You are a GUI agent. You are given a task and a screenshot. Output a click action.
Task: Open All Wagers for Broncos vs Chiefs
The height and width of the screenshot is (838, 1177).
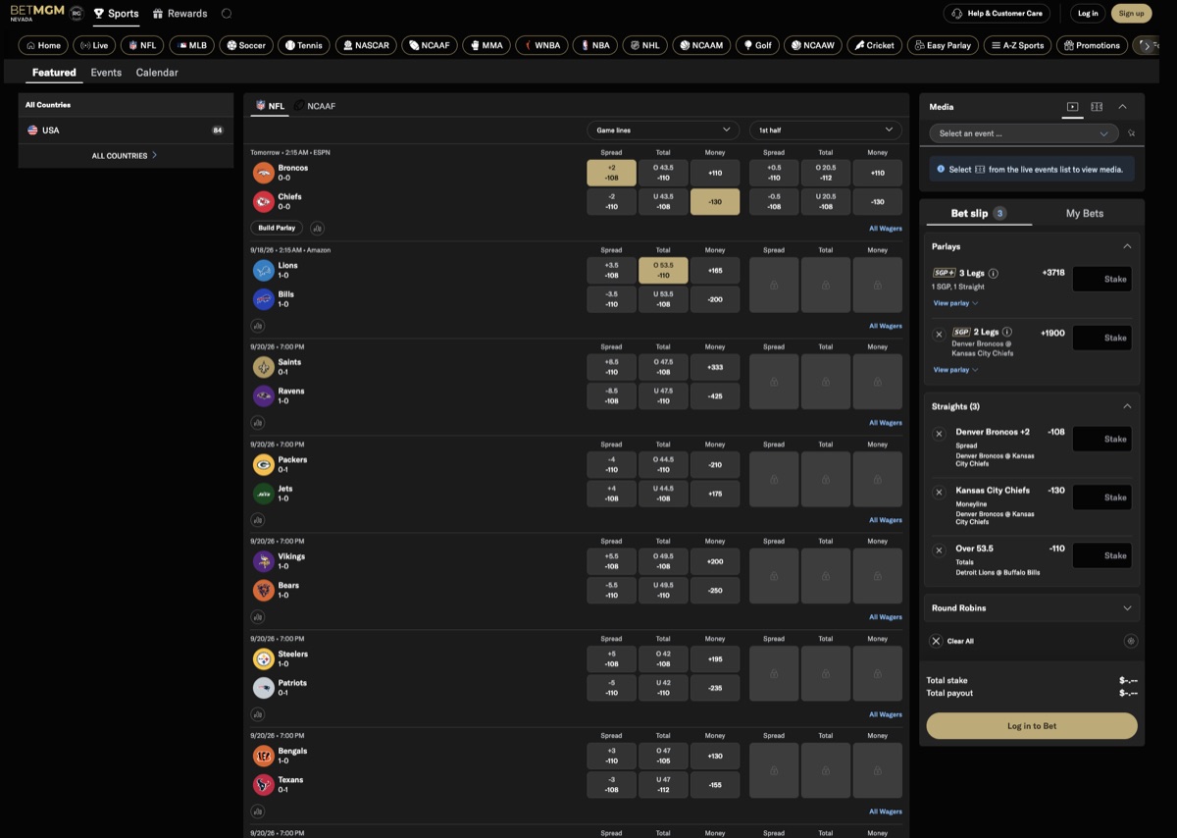[x=886, y=229]
